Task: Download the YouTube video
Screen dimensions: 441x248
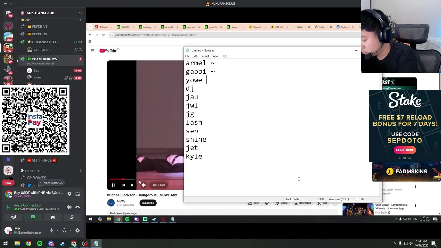Action: tap(302, 203)
